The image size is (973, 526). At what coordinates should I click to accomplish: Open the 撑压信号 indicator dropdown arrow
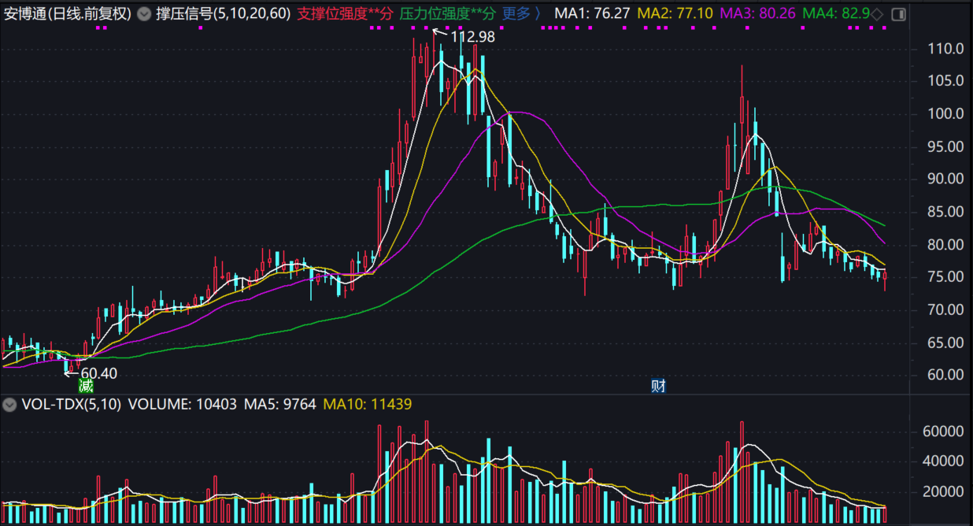[142, 14]
